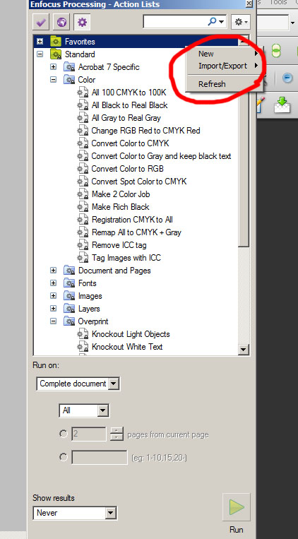Collapse the Color folder

(53, 79)
